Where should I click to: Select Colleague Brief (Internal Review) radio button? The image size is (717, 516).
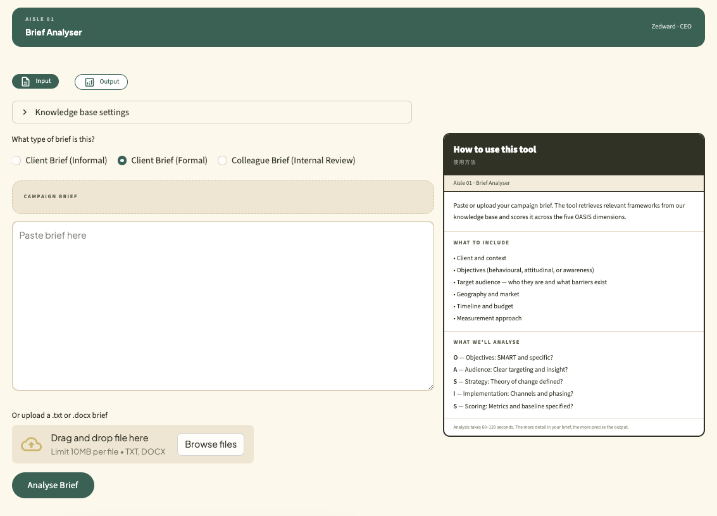pos(222,161)
